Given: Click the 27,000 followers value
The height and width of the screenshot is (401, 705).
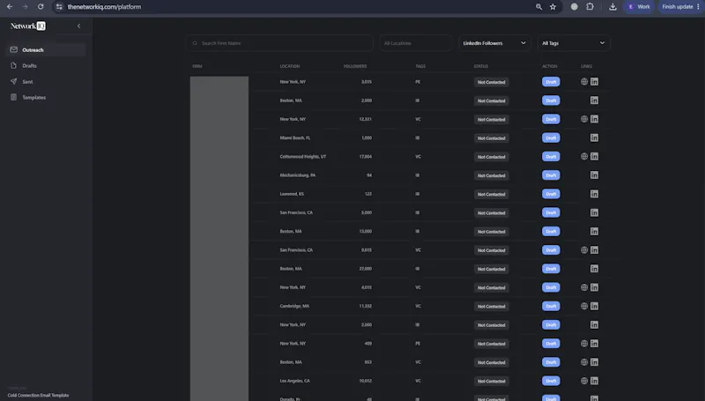Looking at the screenshot, I should (x=366, y=269).
